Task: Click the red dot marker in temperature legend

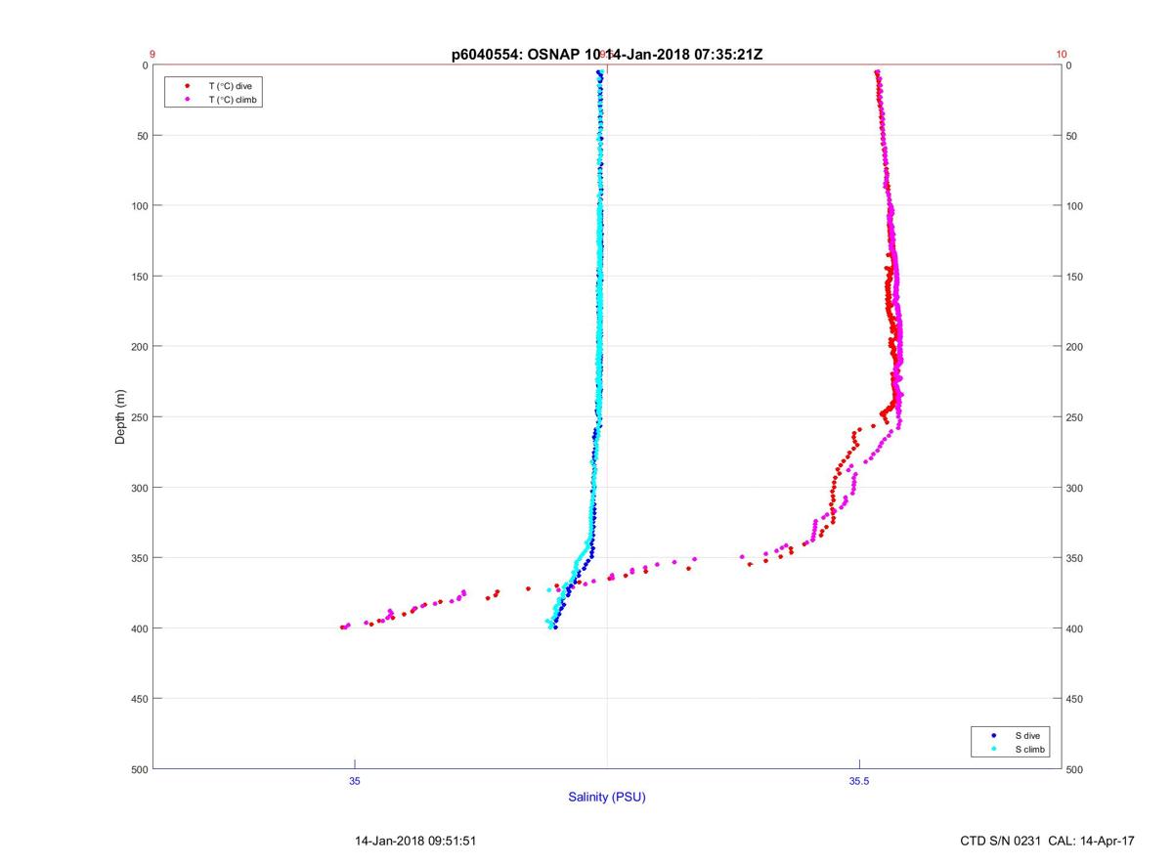Action: pos(187,86)
